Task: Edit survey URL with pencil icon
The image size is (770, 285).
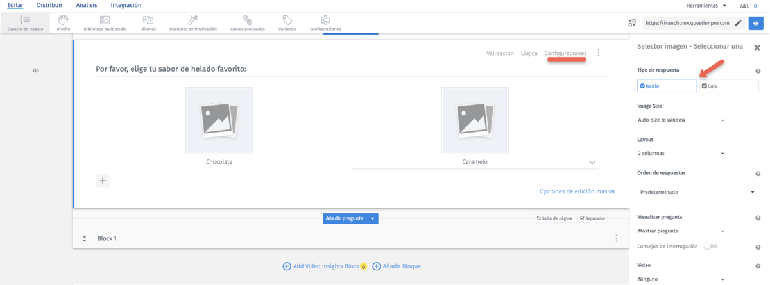Action: (739, 23)
